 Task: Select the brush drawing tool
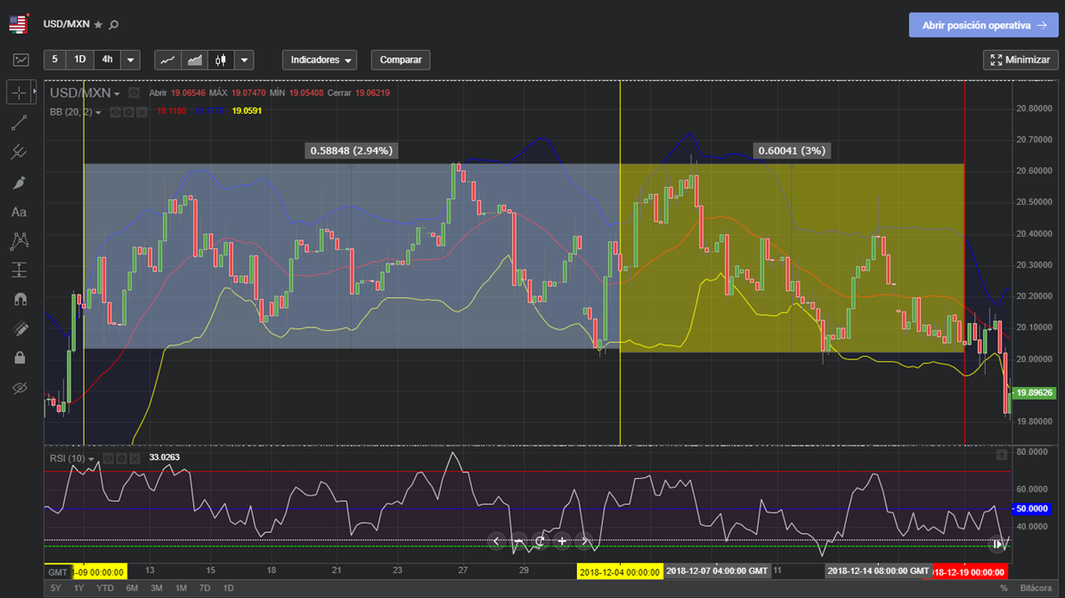[x=20, y=182]
